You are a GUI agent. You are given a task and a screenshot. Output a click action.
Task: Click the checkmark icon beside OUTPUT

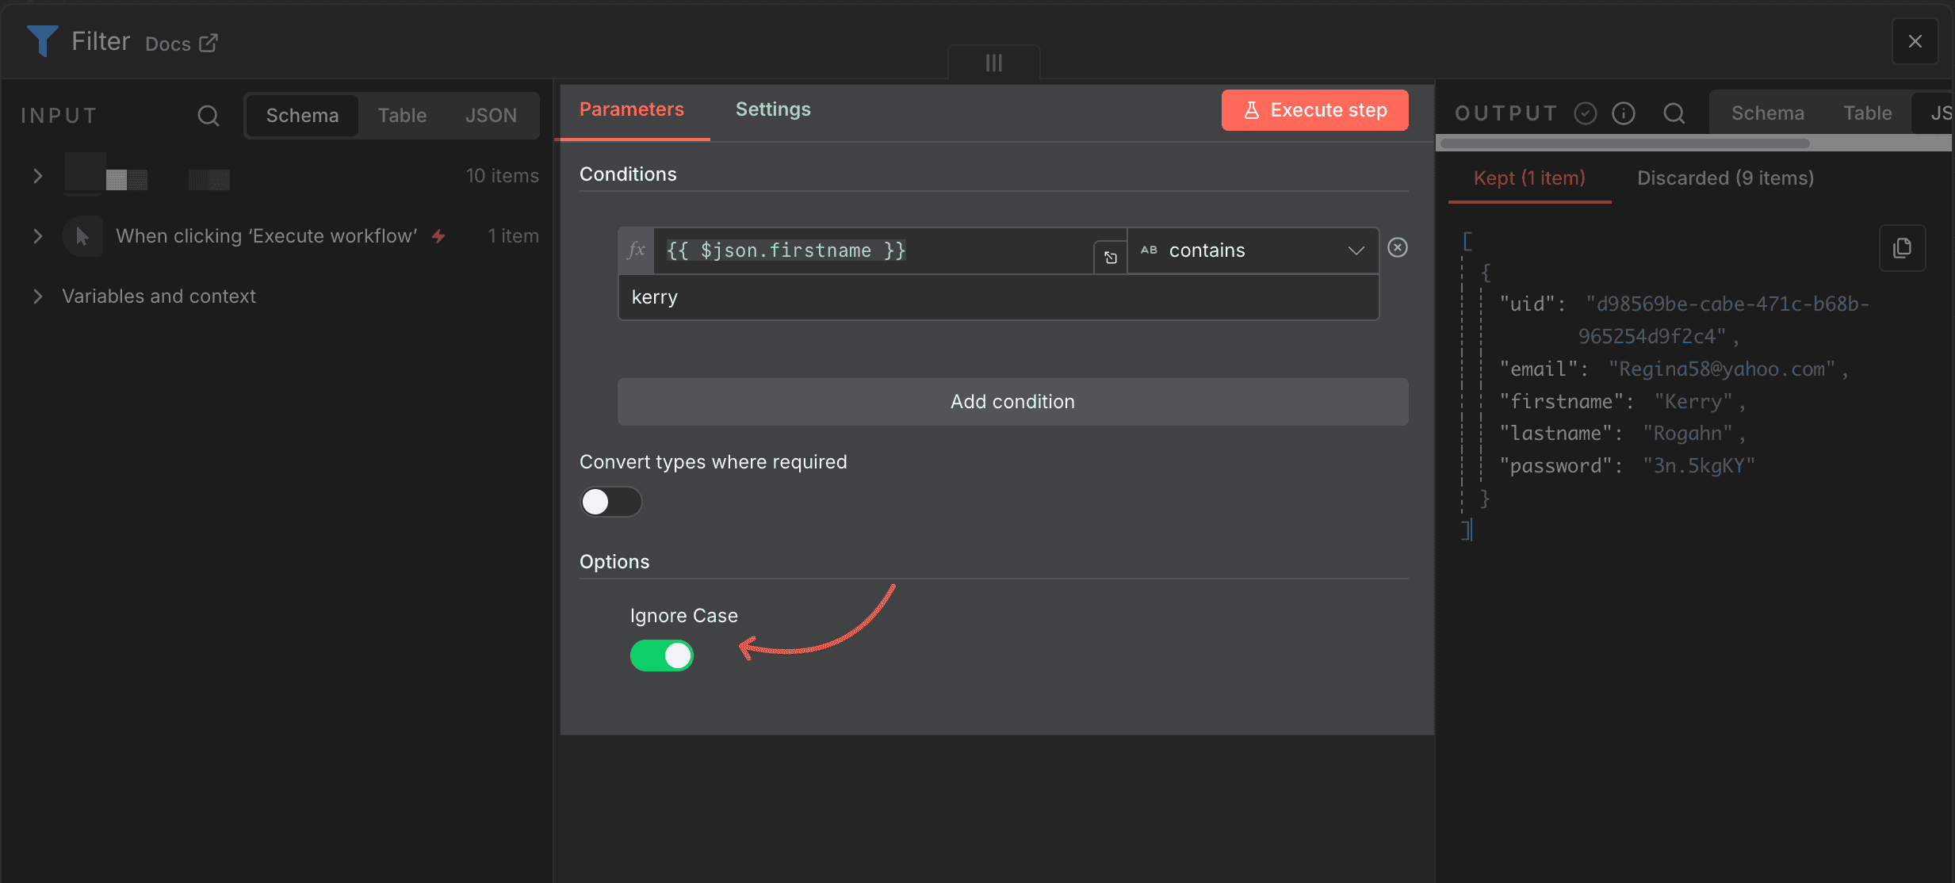point(1585,113)
